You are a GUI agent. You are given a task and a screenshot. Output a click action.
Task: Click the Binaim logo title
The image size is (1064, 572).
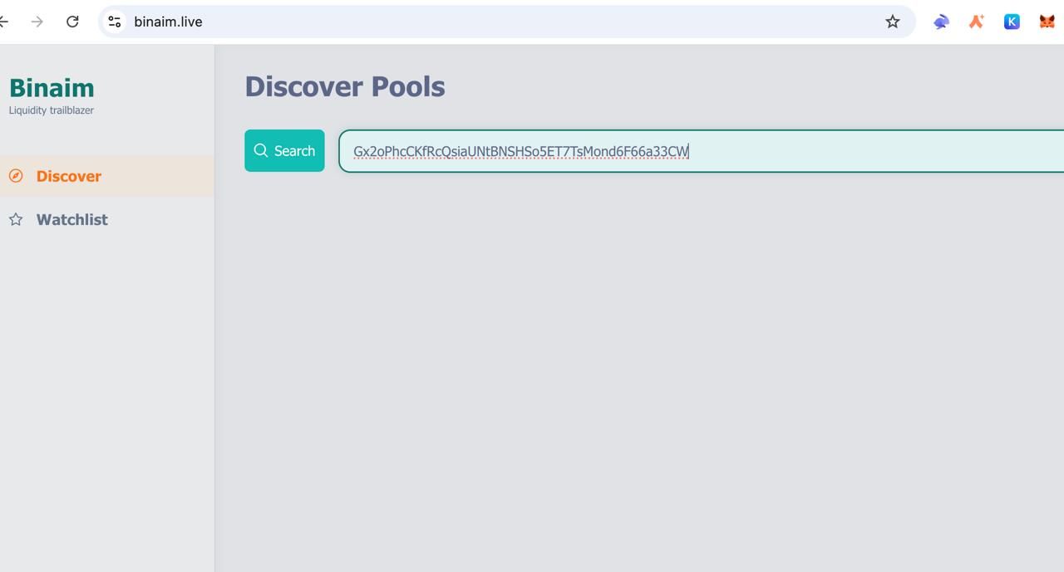pos(52,88)
